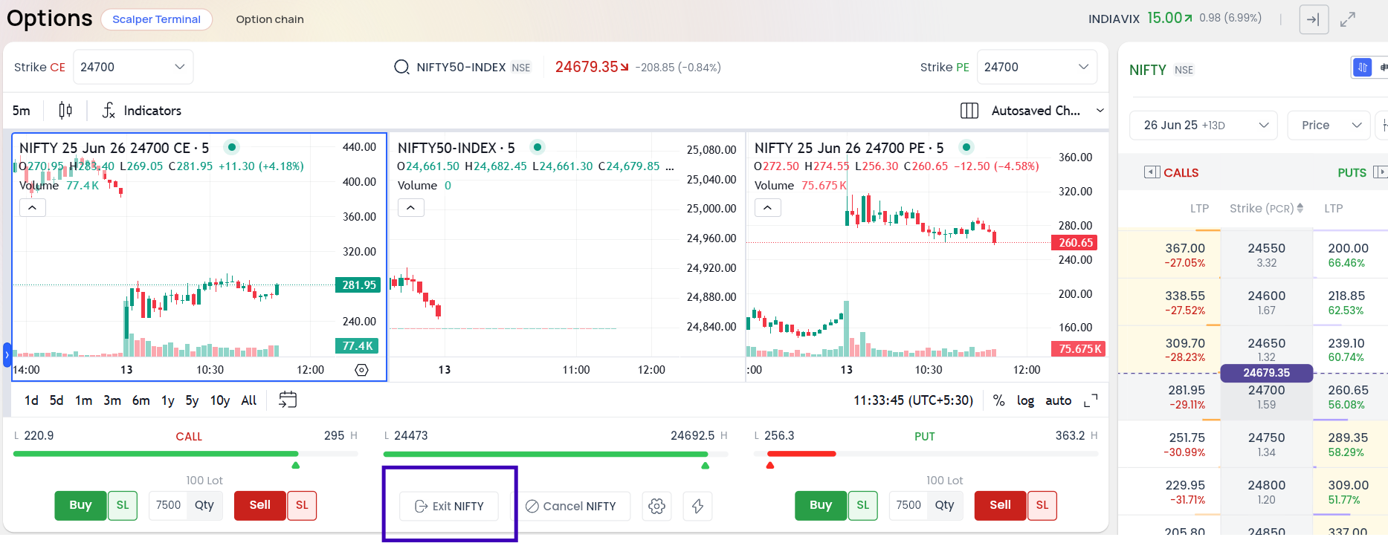
Task: Open the 5m interval selector
Action: [x=22, y=111]
